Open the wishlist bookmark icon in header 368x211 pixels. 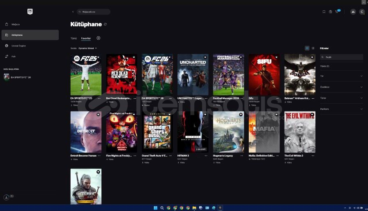(324, 12)
